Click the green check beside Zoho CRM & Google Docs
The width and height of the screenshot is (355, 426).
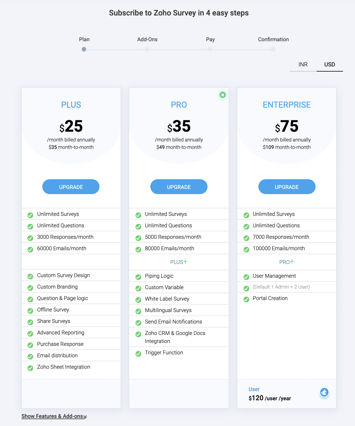coord(138,334)
